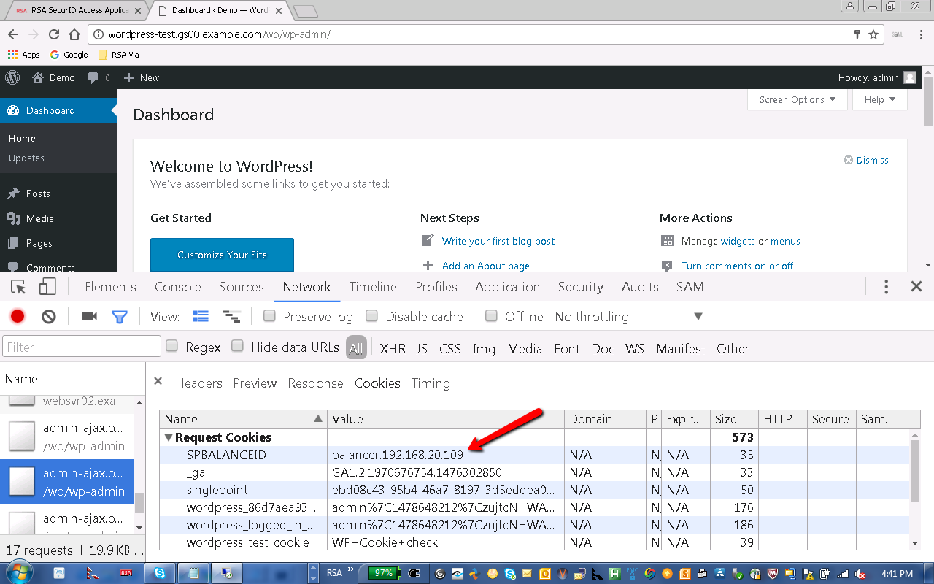Open the Screen Options dropdown
Viewport: 934px width, 584px height.
[797, 99]
